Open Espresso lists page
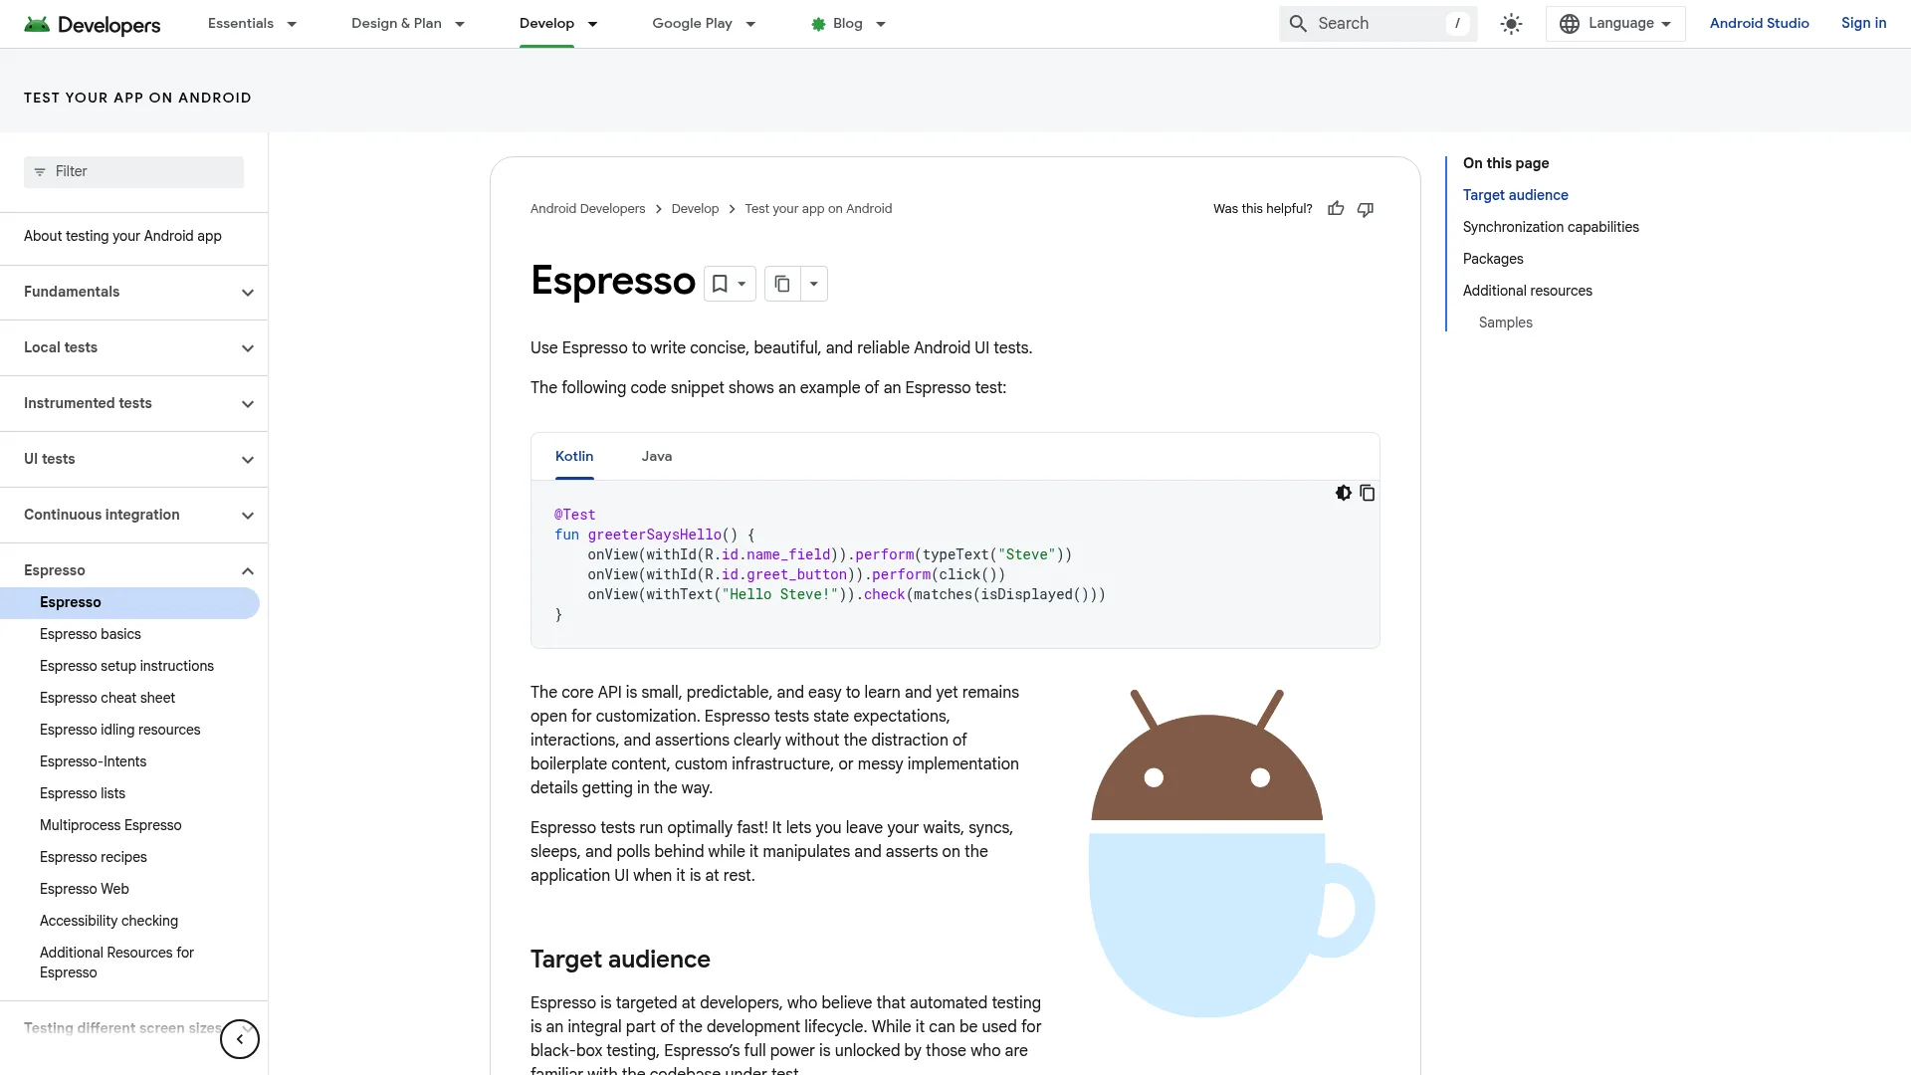The width and height of the screenshot is (1911, 1075). 83,793
